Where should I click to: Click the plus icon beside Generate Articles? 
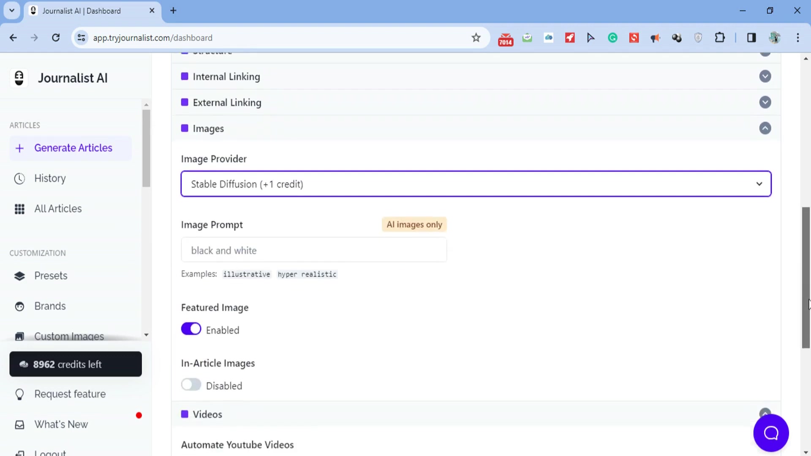tap(19, 148)
